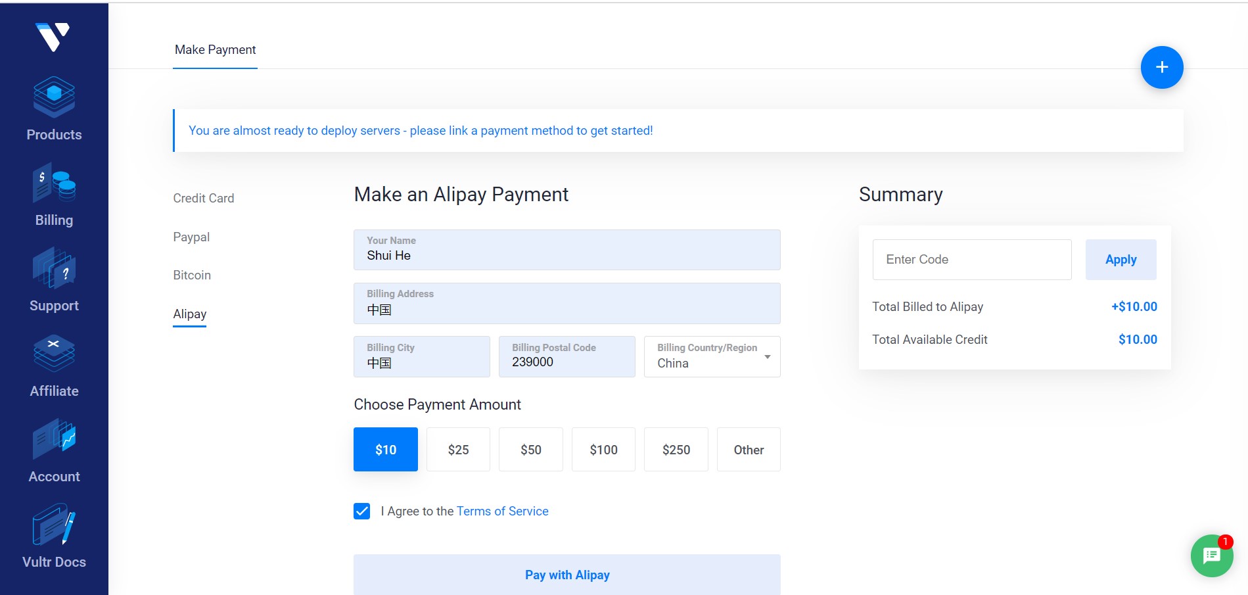Choose the $250 payment amount
This screenshot has width=1248, height=595.
pyautogui.click(x=676, y=450)
